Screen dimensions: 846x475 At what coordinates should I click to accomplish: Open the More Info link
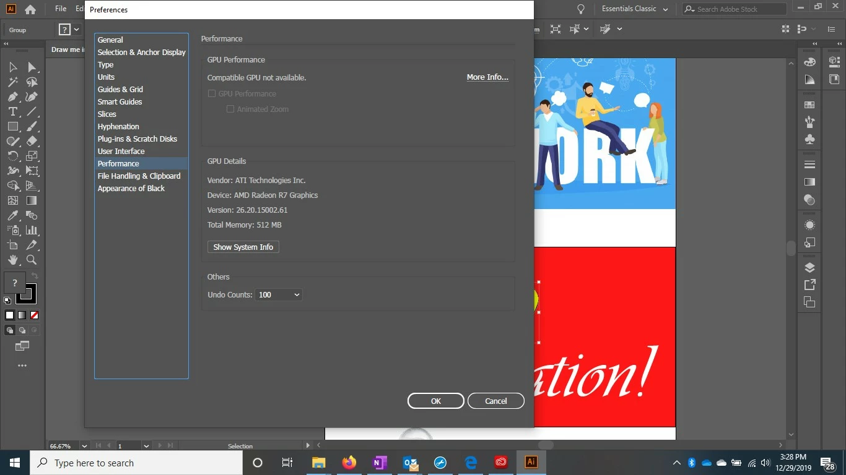487,77
